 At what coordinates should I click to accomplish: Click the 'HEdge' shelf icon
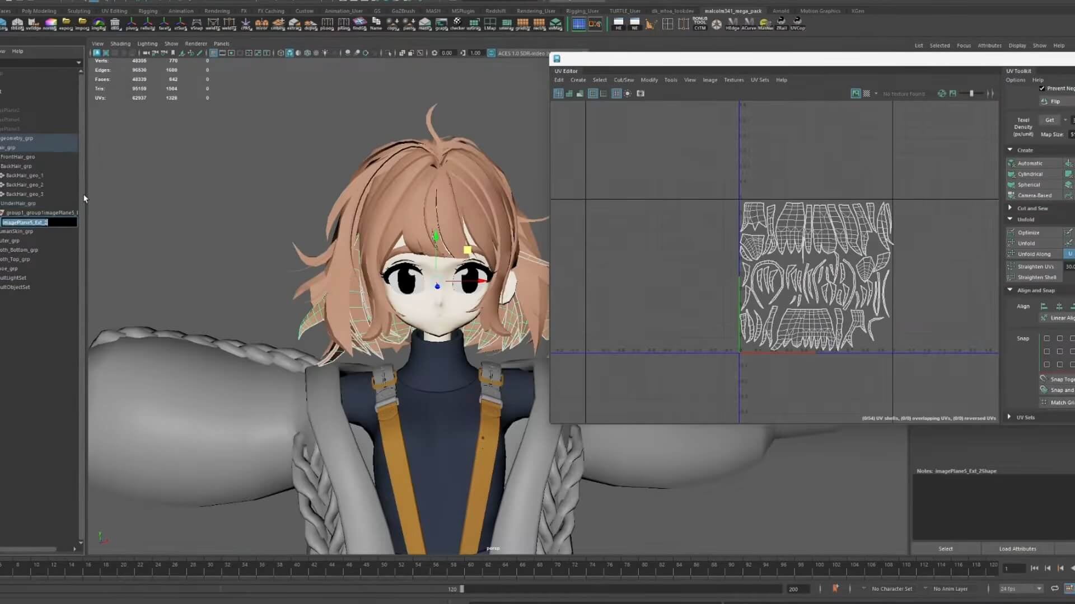coord(732,23)
